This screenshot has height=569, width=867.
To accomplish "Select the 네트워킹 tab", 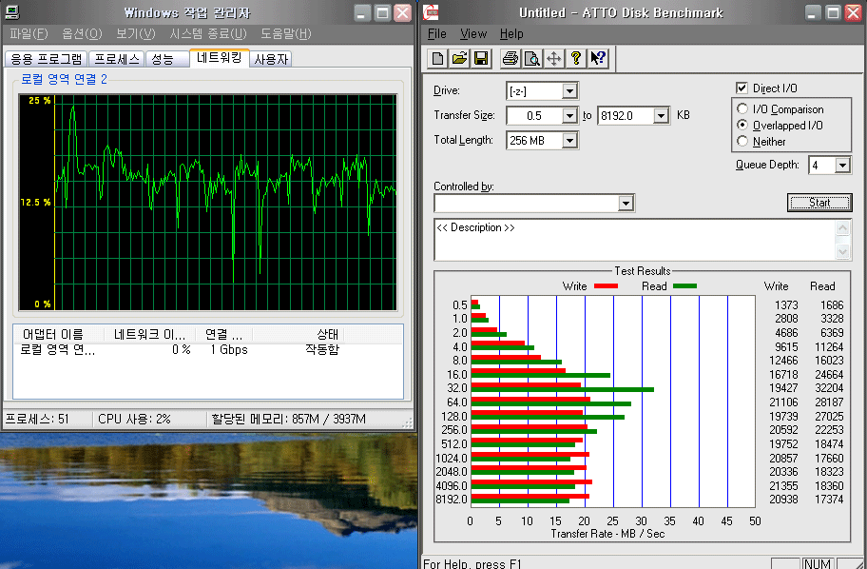I will 220,57.
